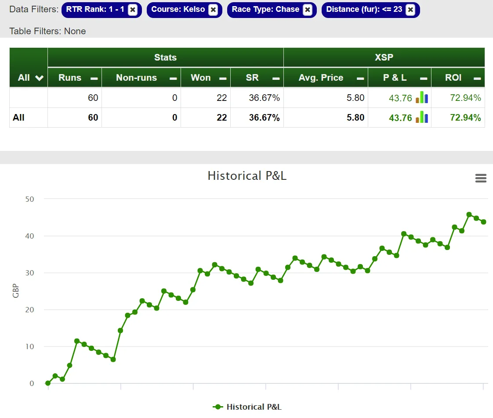Screen dimensions: 493x418
Task: Collapse the SR column via minus icon
Action: (x=276, y=79)
